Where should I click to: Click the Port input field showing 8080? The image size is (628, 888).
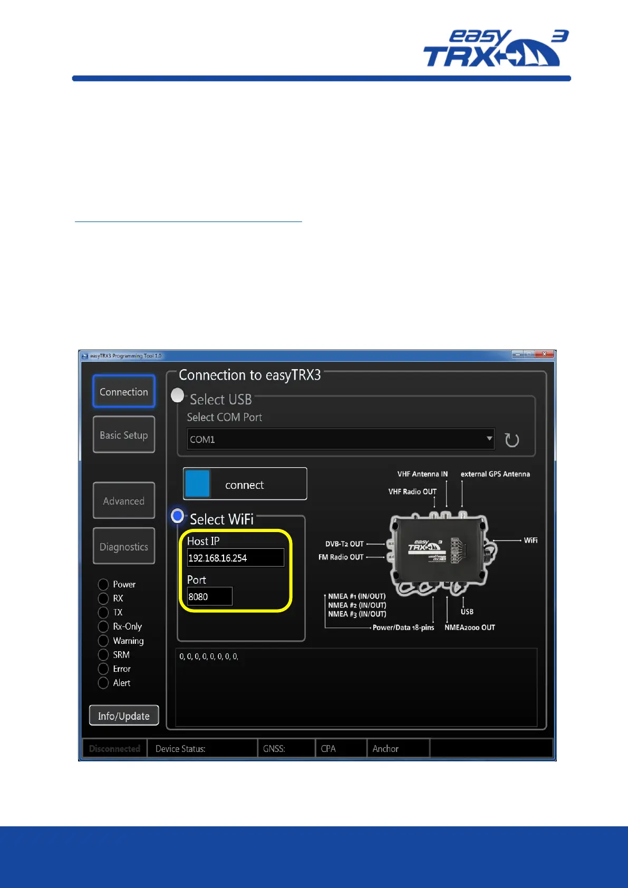pyautogui.click(x=210, y=596)
